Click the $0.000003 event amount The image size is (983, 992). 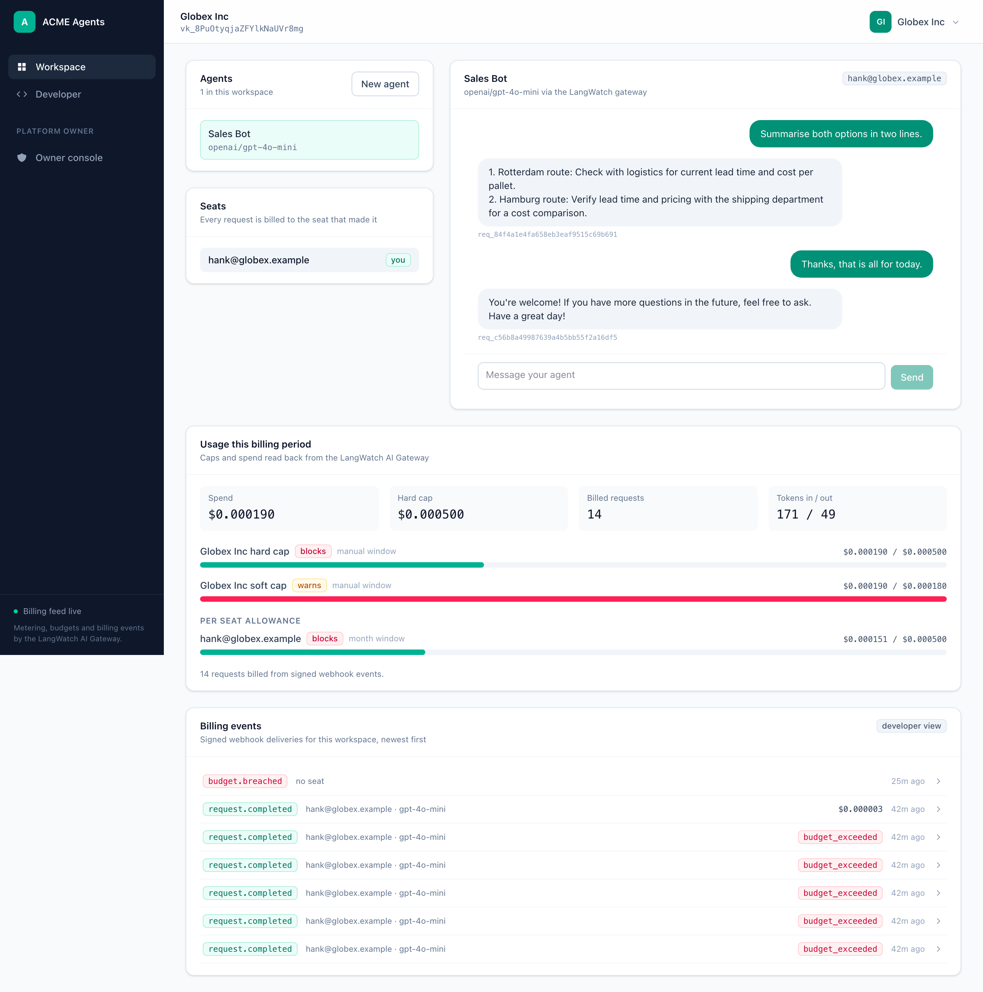pos(860,809)
